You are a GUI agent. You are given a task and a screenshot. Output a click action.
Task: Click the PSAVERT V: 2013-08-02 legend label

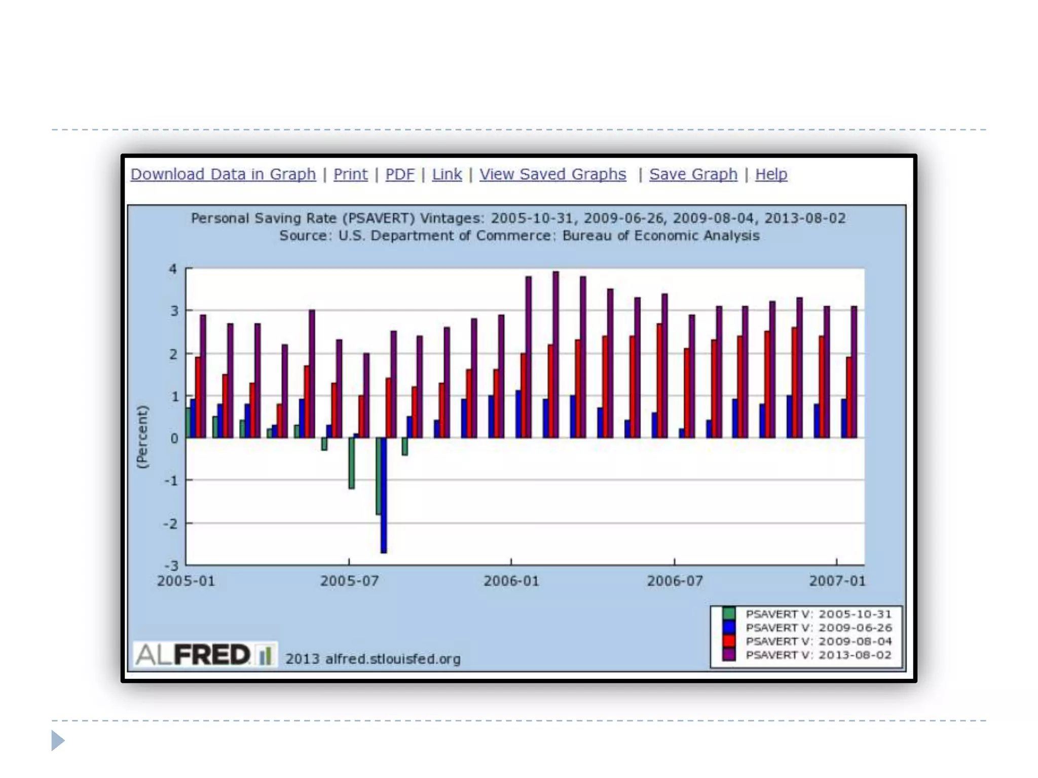point(818,655)
